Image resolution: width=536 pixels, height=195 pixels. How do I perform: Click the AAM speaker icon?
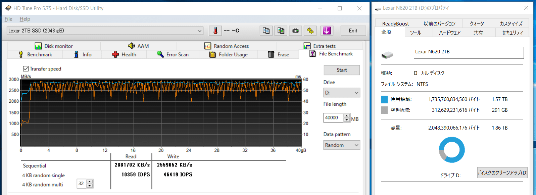click(x=131, y=46)
